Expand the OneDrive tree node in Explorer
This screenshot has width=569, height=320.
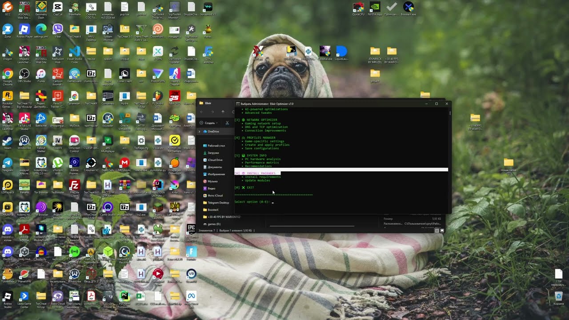click(x=199, y=132)
